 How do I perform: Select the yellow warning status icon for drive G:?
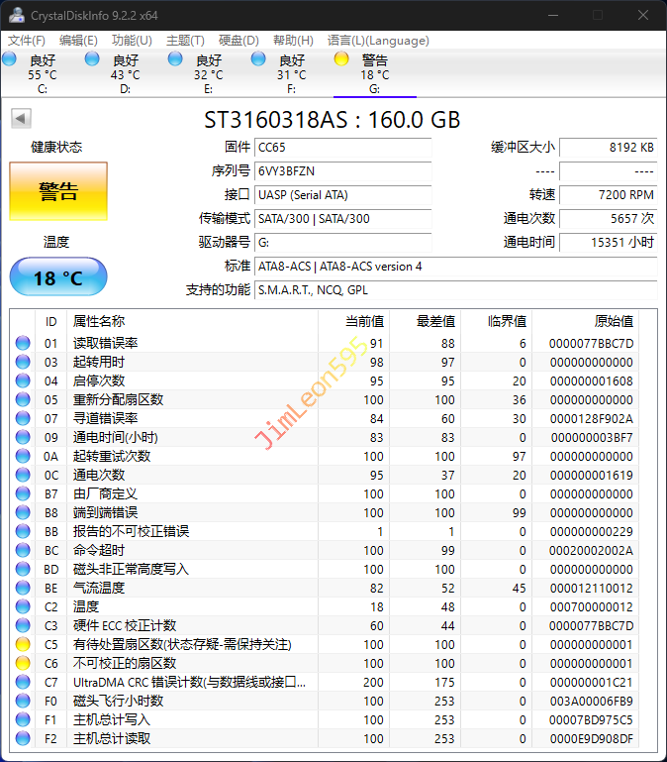[341, 59]
